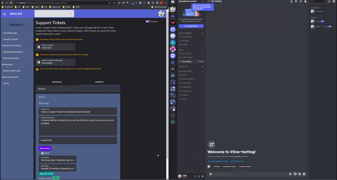Image resolution: width=337 pixels, height=180 pixels.
Task: Create invite icon on live-testing channel
Action: click(200, 61)
